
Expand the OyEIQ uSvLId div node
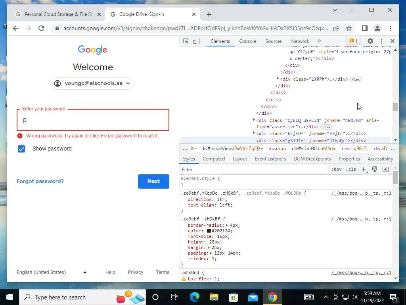tap(254, 120)
